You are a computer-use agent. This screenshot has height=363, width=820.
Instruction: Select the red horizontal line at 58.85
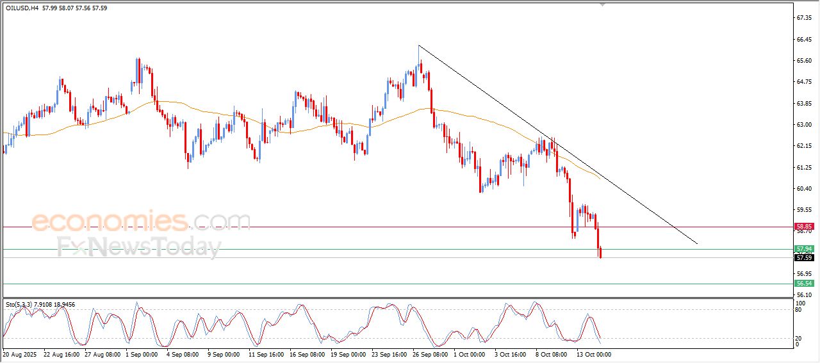320,227
